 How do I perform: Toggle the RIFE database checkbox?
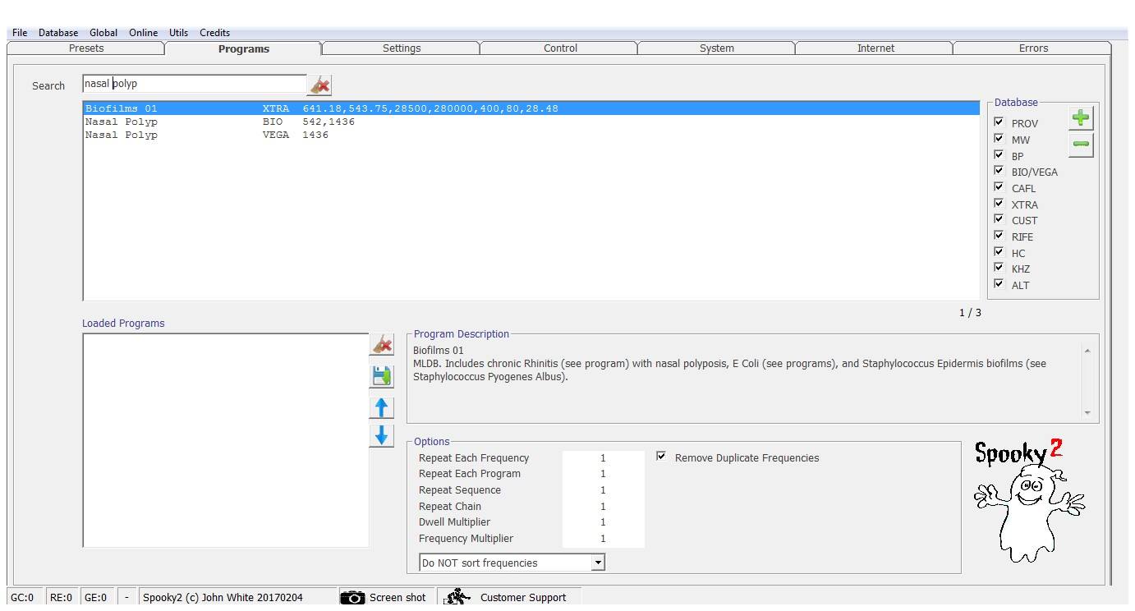click(x=999, y=236)
